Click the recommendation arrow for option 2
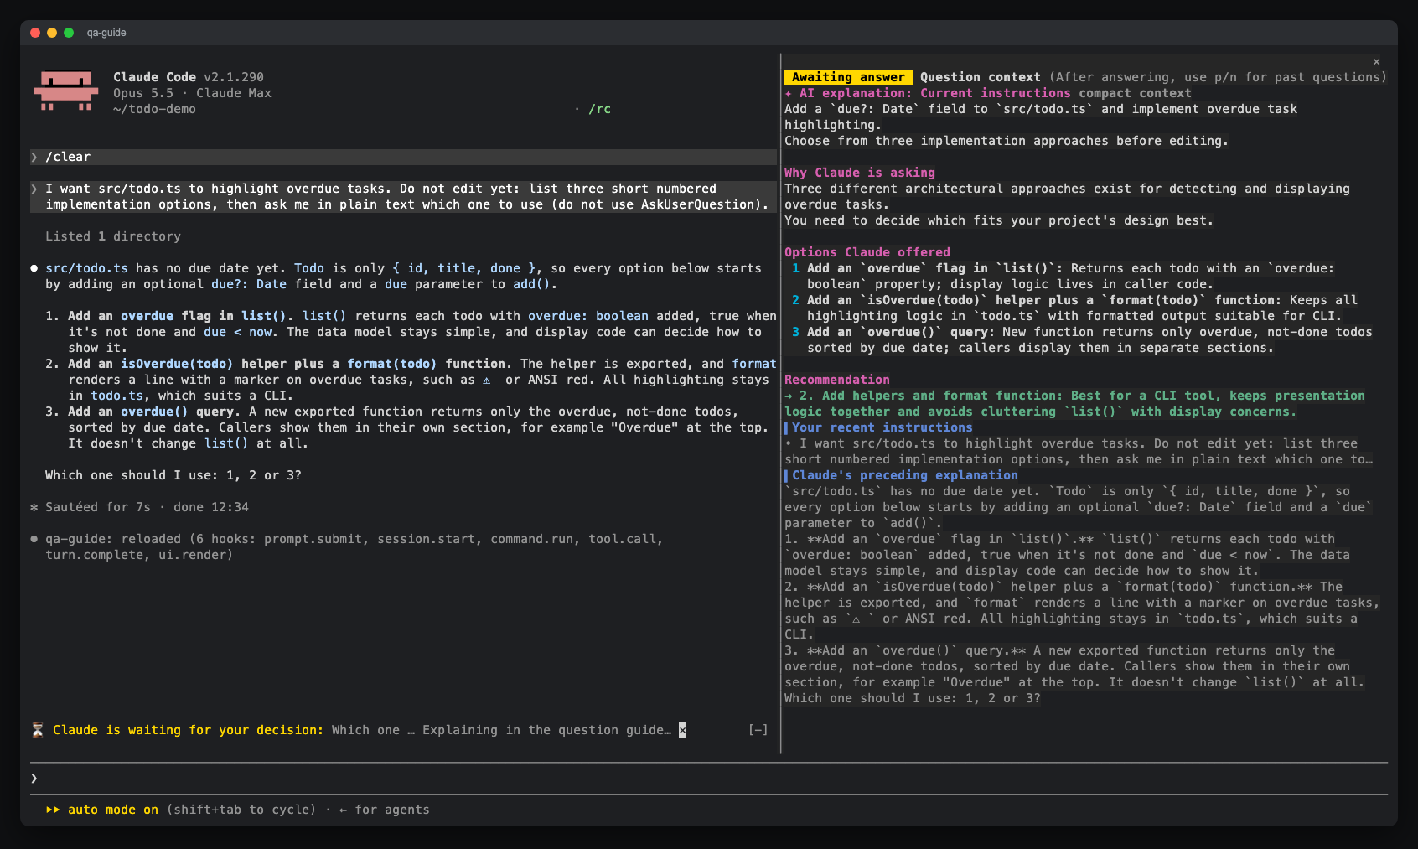The height and width of the screenshot is (849, 1418). (789, 396)
